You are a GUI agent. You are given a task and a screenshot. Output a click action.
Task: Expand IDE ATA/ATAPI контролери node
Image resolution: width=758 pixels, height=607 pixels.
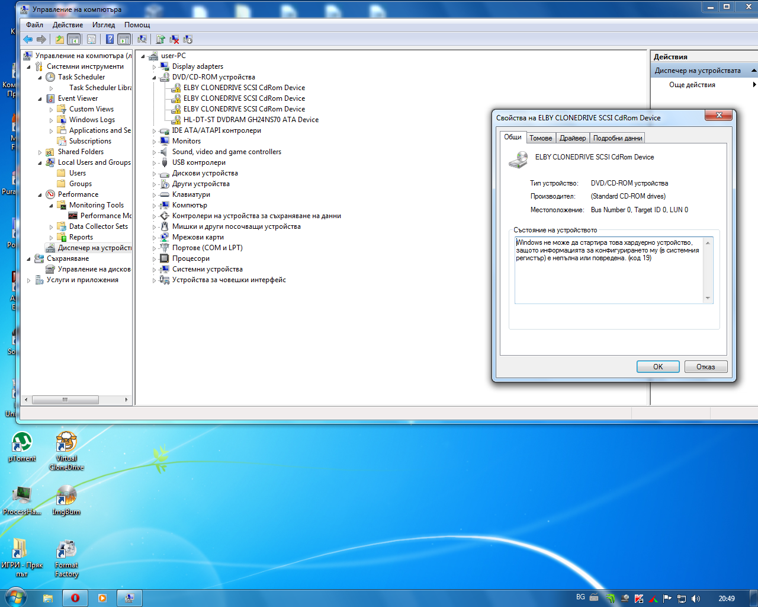click(154, 131)
